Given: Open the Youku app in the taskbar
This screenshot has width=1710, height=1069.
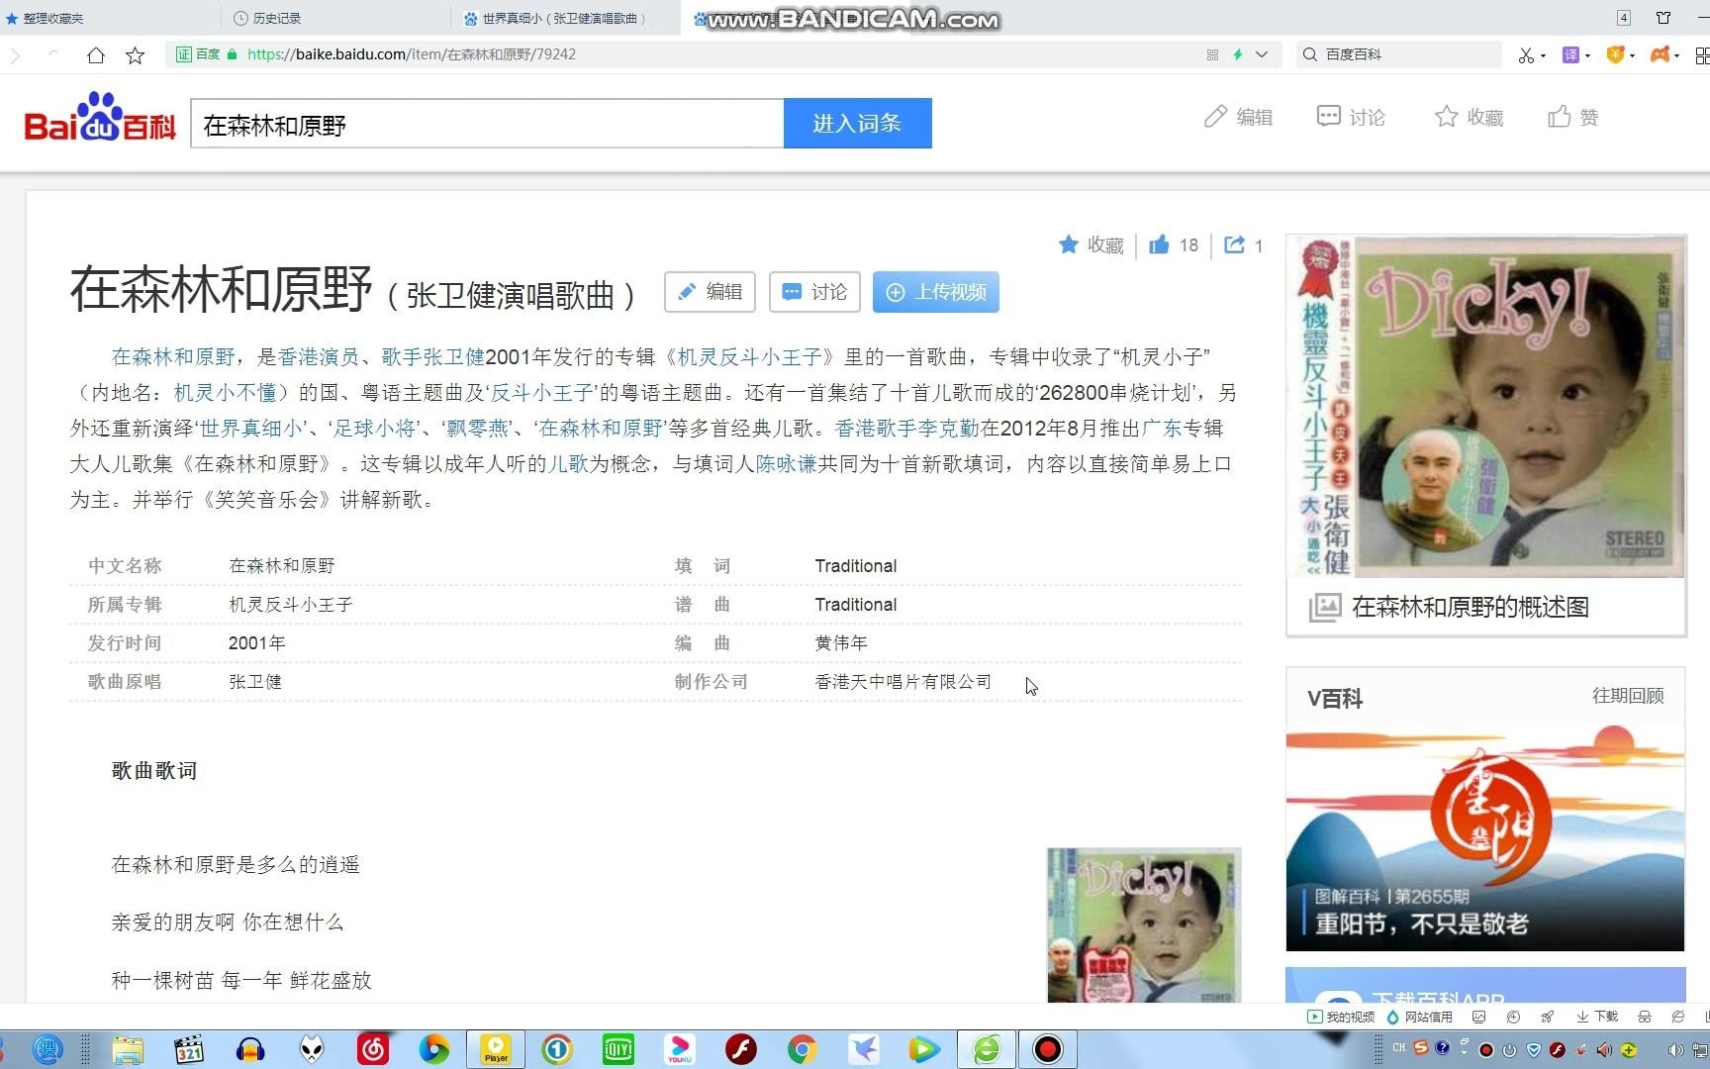Looking at the screenshot, I should 680,1049.
